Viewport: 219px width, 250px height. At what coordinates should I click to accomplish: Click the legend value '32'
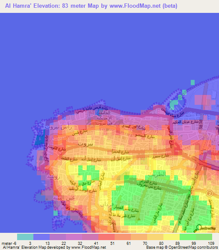pos(80,244)
